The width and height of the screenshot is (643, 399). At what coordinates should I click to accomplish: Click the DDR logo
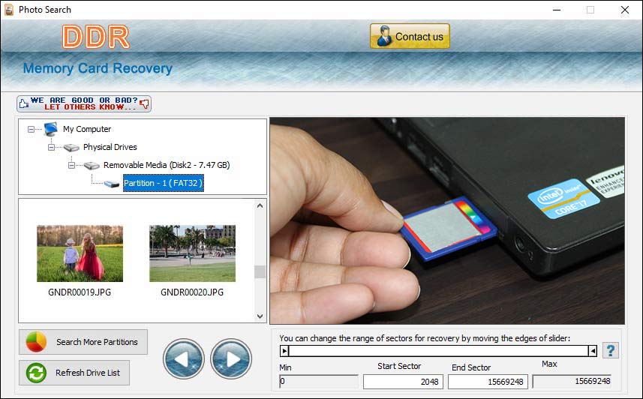(96, 37)
